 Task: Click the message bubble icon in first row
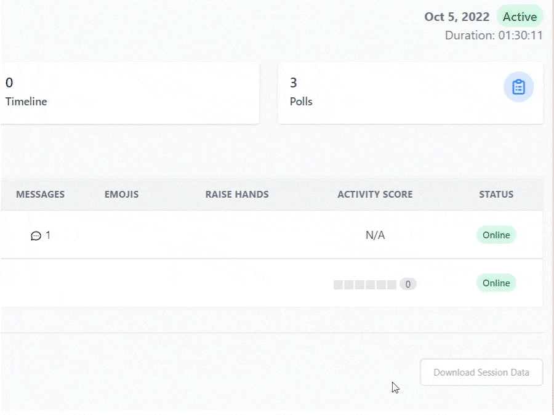click(x=36, y=236)
